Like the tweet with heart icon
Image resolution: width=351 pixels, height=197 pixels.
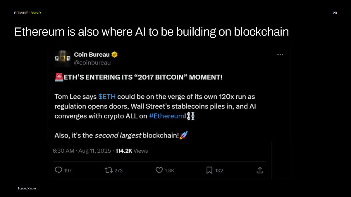[x=159, y=170]
